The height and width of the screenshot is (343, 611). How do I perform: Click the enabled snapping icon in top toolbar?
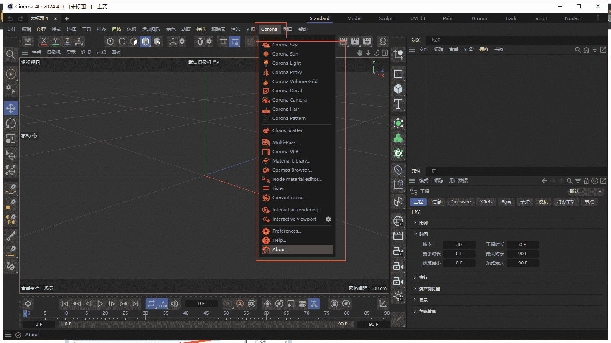click(x=234, y=41)
